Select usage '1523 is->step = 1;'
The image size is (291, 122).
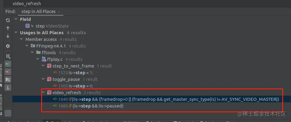[76, 73]
